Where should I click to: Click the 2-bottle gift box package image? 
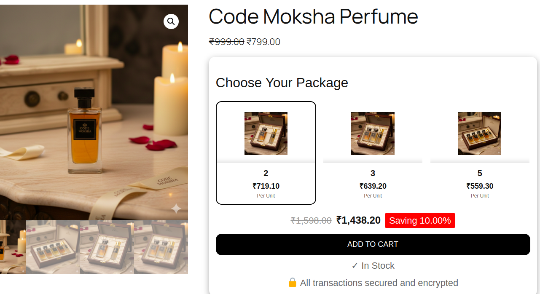coord(266,134)
